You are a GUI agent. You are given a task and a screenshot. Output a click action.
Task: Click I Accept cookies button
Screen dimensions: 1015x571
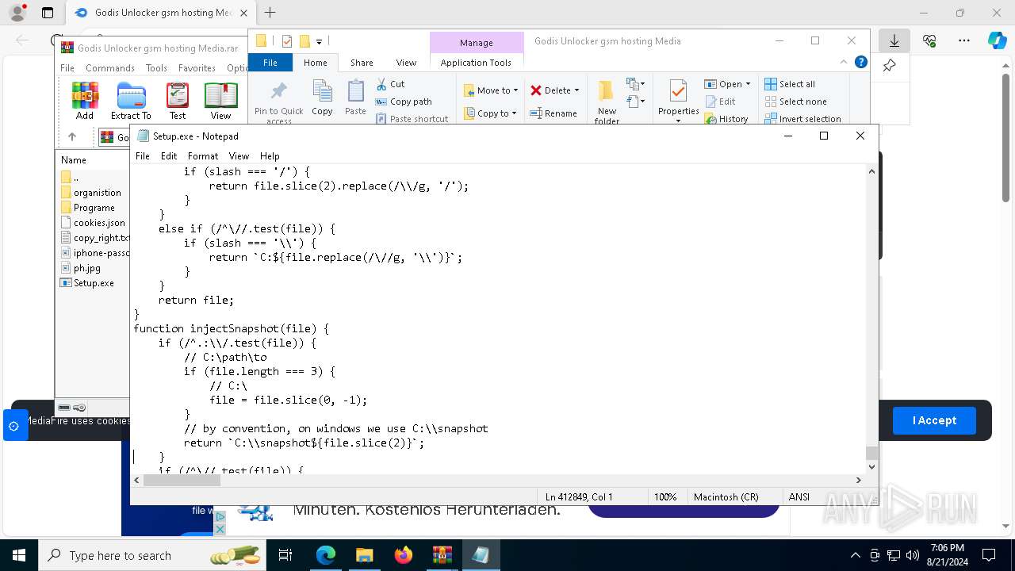(x=934, y=420)
